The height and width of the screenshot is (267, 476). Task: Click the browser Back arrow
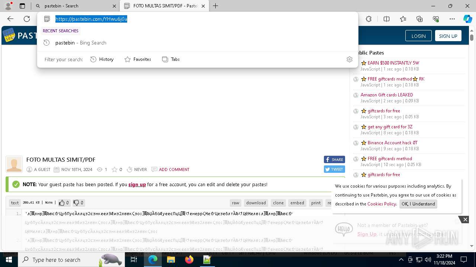[10, 19]
